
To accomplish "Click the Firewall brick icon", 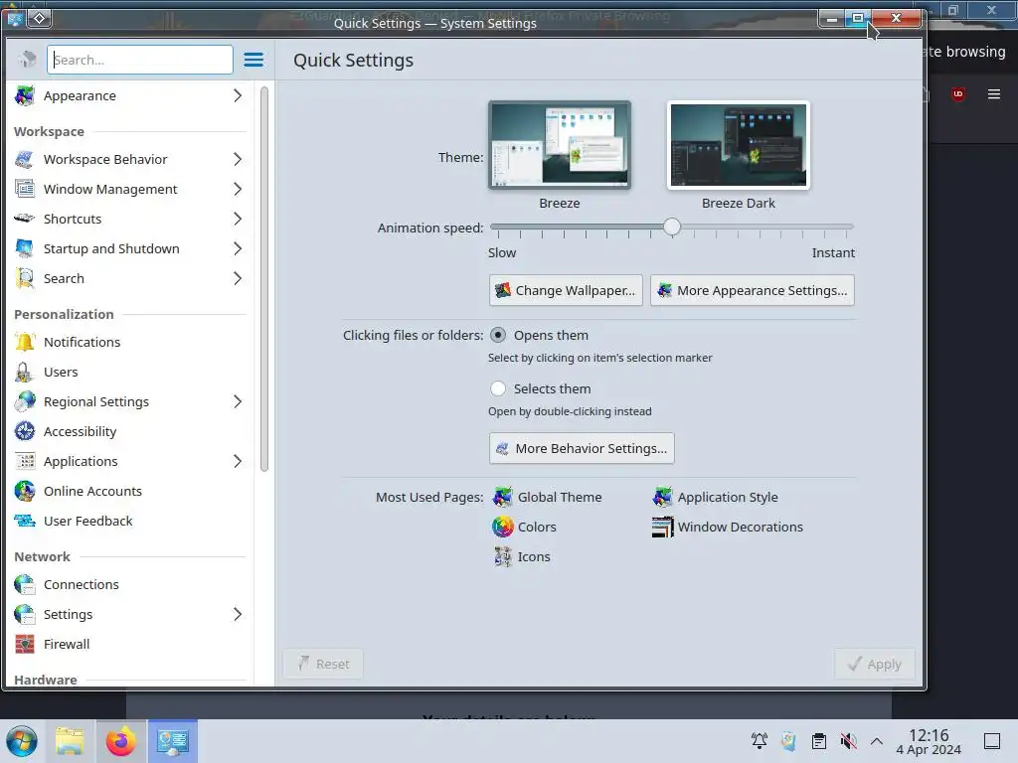I will coord(25,644).
